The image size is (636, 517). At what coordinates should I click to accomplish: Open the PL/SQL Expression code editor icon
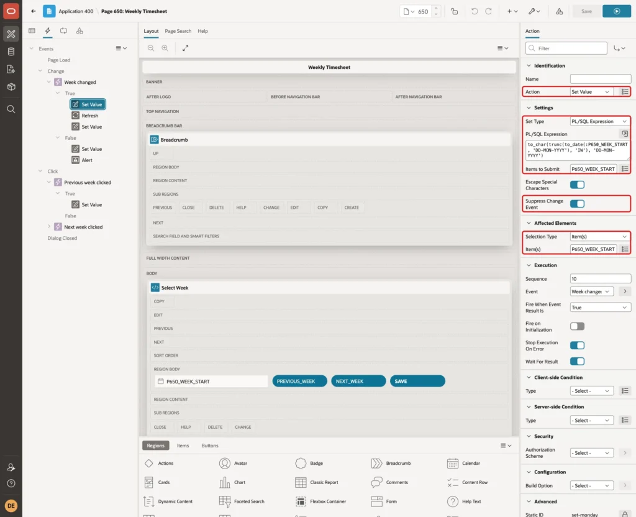[625, 134]
